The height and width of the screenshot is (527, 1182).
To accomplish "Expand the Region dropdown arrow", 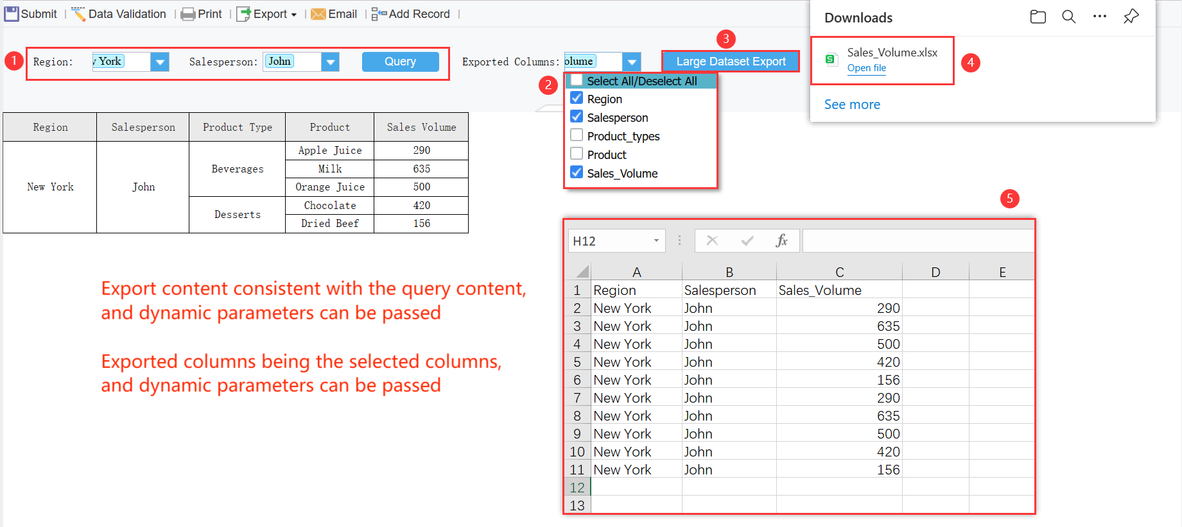I will click(160, 62).
